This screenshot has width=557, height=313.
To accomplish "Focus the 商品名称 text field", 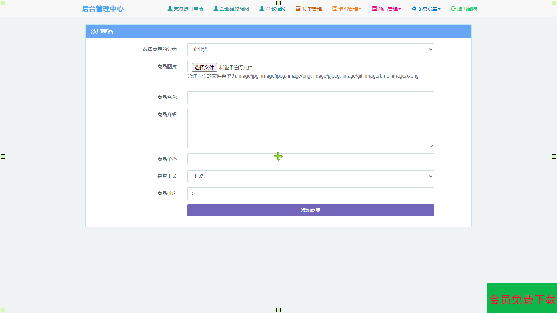I will tap(310, 97).
